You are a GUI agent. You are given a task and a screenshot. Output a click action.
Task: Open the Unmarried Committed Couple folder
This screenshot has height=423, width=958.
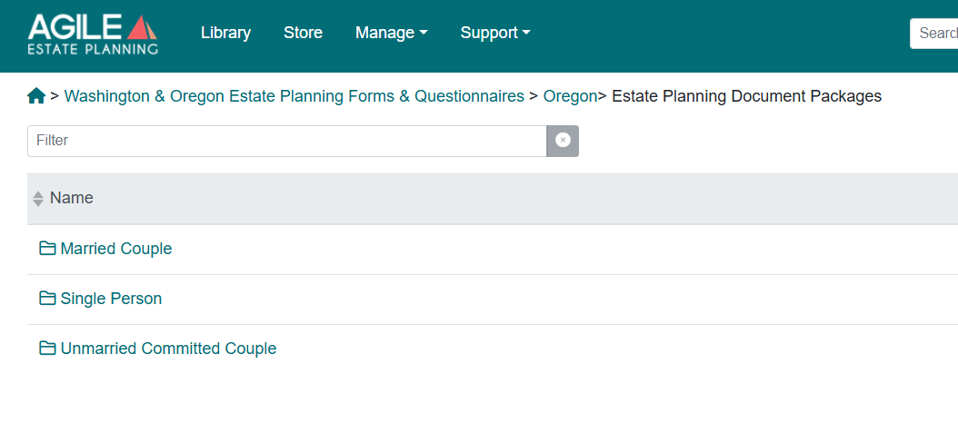coord(169,349)
